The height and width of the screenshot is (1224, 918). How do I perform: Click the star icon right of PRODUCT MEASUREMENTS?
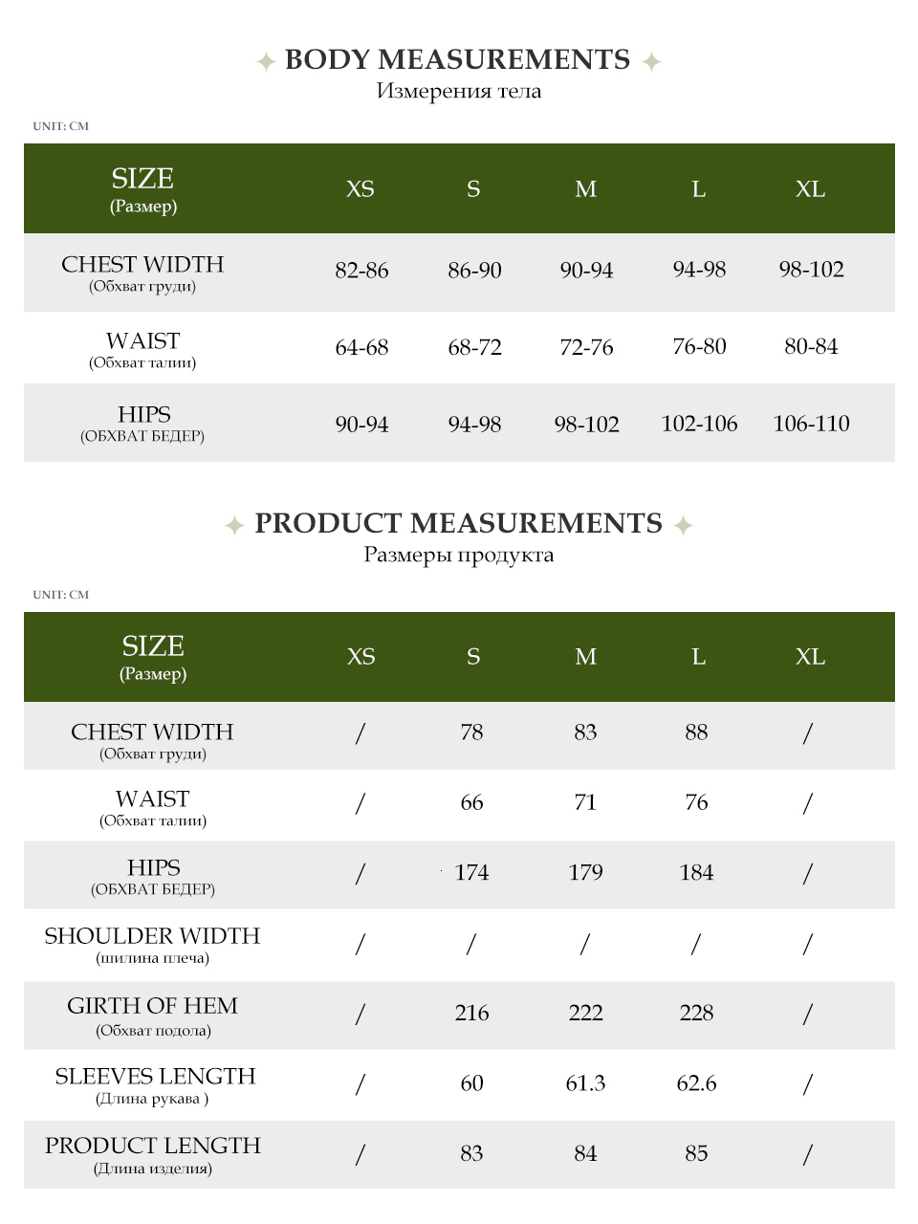tap(683, 525)
